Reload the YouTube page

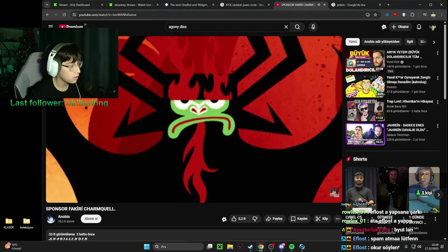click(x=64, y=15)
